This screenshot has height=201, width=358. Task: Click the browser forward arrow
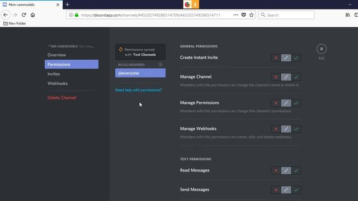tap(15, 15)
